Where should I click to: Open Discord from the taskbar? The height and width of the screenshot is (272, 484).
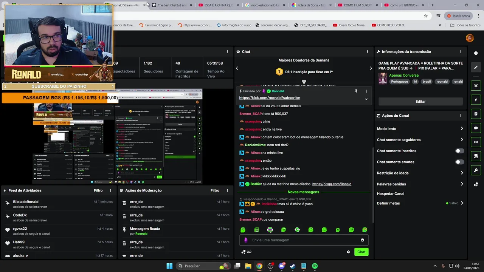(281, 266)
